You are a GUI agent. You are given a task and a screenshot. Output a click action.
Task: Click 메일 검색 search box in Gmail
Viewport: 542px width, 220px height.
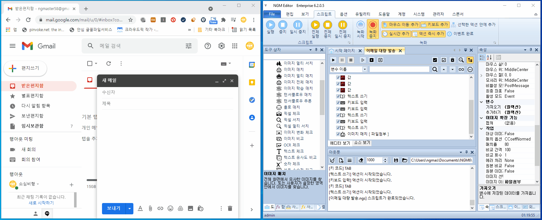[140, 46]
